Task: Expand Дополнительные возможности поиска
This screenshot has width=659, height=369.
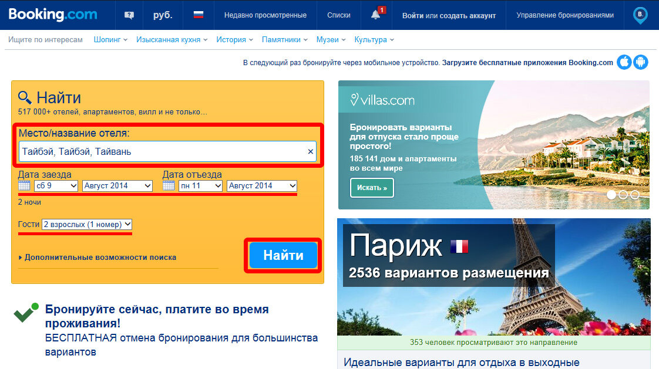Action: coord(97,258)
